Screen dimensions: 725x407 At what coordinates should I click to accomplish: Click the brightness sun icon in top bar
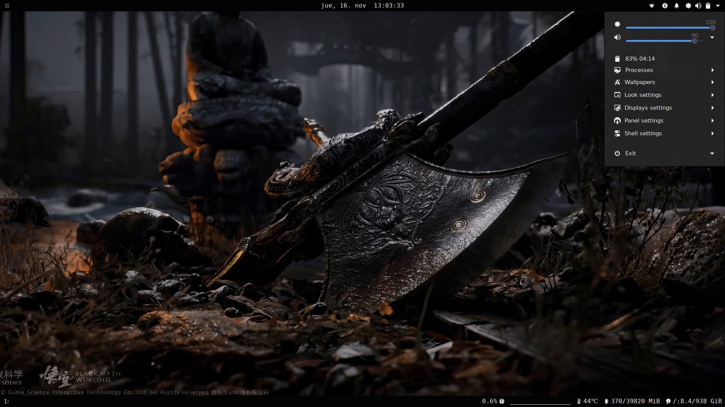(x=688, y=6)
